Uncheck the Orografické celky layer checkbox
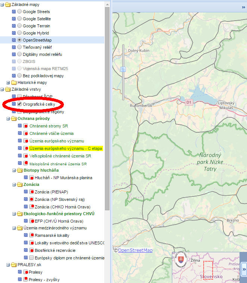The width and height of the screenshot is (247, 283). (x=19, y=104)
